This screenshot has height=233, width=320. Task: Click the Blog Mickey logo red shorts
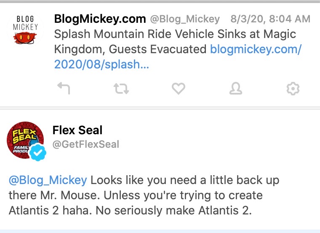coord(25,38)
